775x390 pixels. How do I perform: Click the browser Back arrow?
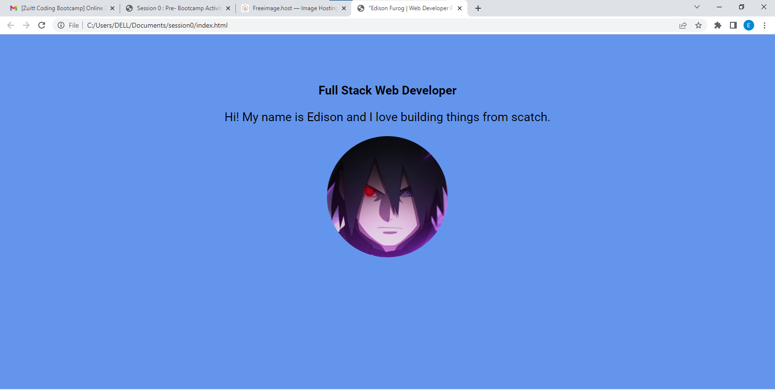click(x=11, y=25)
